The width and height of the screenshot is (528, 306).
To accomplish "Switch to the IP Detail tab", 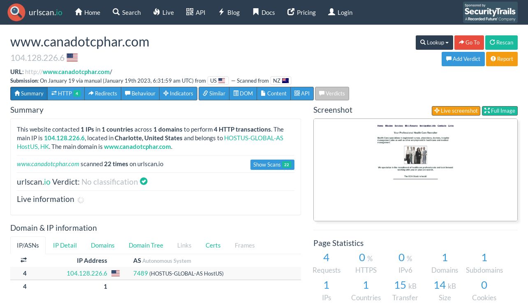I will tap(65, 245).
